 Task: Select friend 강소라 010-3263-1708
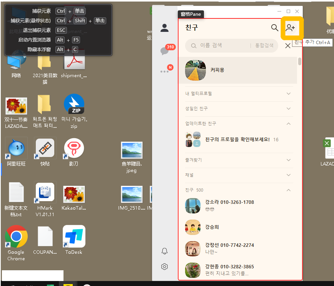pos(238,206)
